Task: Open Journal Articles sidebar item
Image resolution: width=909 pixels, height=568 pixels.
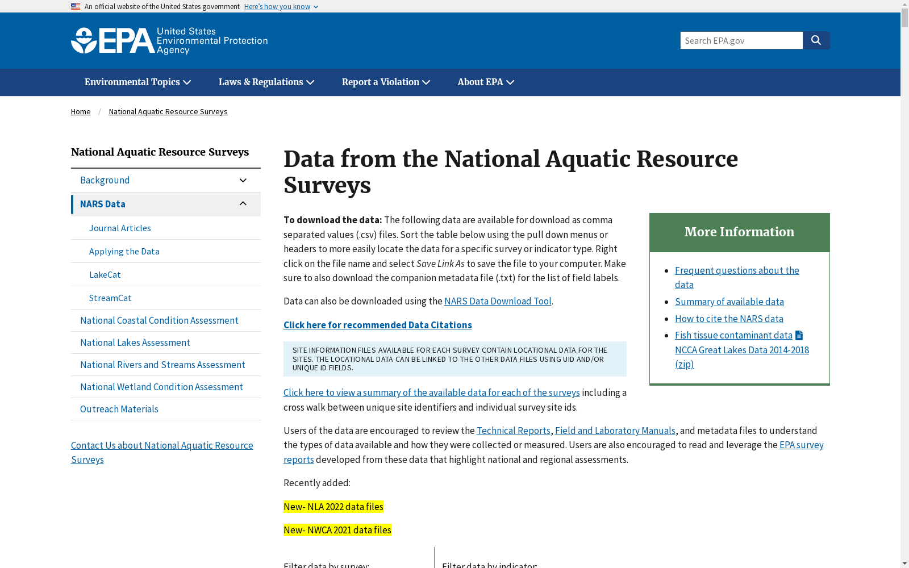Action: click(x=120, y=228)
